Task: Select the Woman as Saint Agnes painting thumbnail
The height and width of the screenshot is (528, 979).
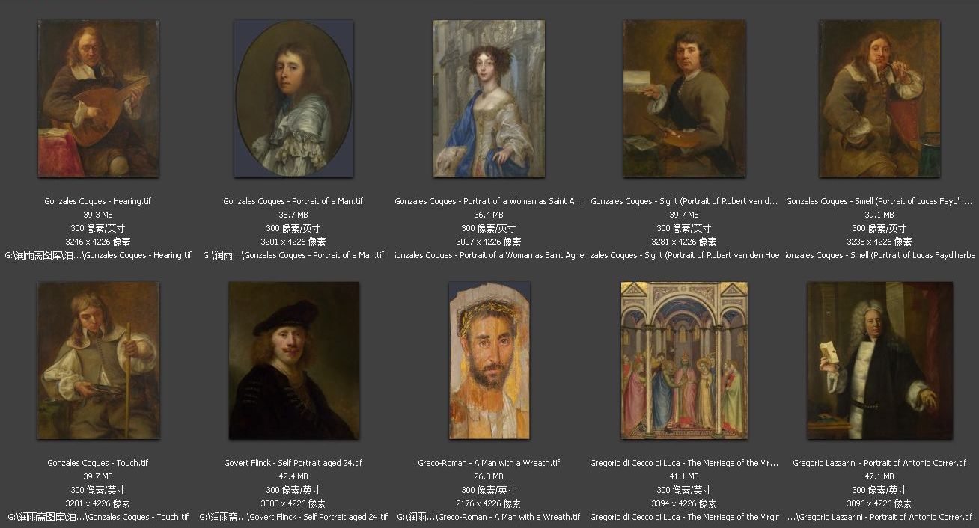Action: click(x=489, y=99)
